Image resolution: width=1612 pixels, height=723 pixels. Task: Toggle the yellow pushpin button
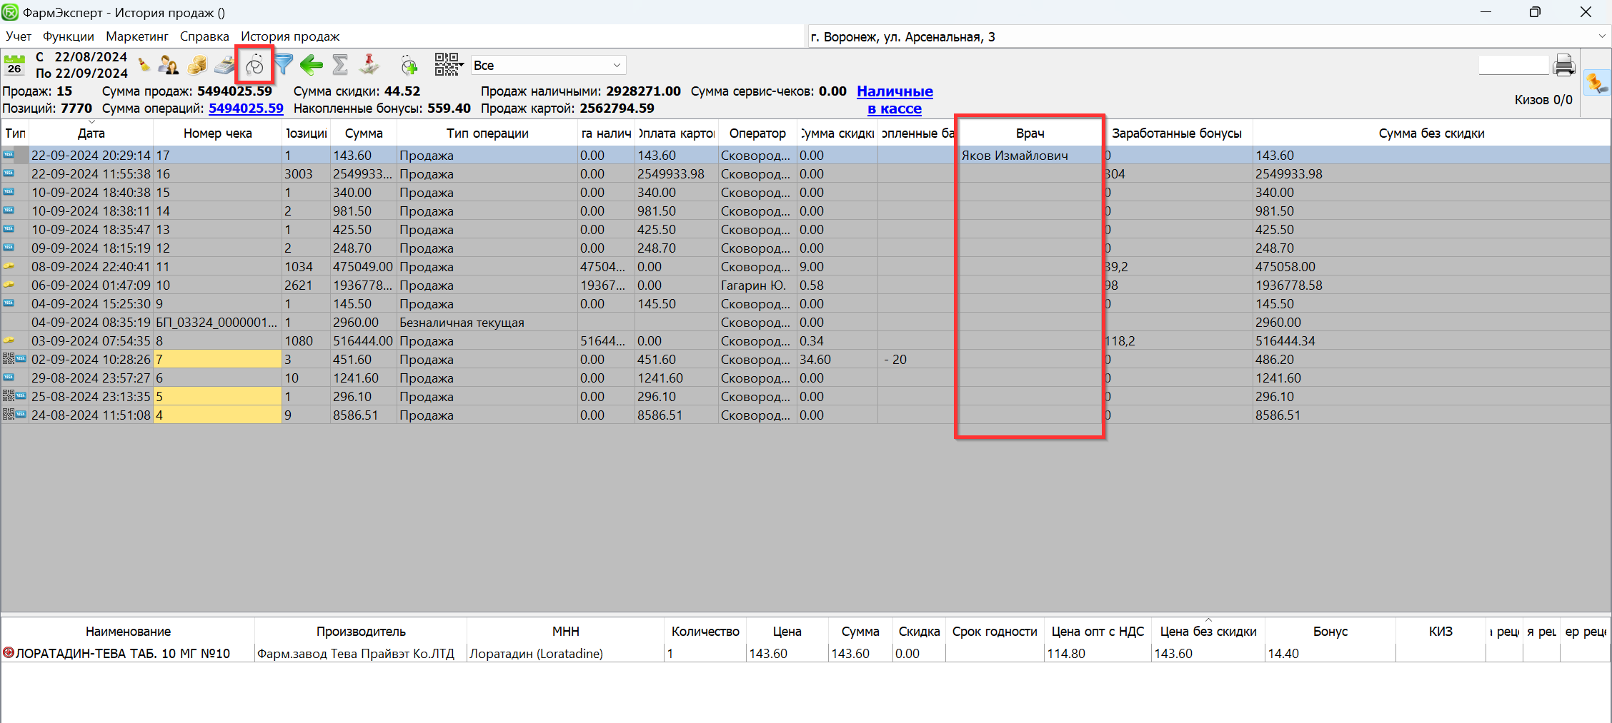pos(1596,84)
